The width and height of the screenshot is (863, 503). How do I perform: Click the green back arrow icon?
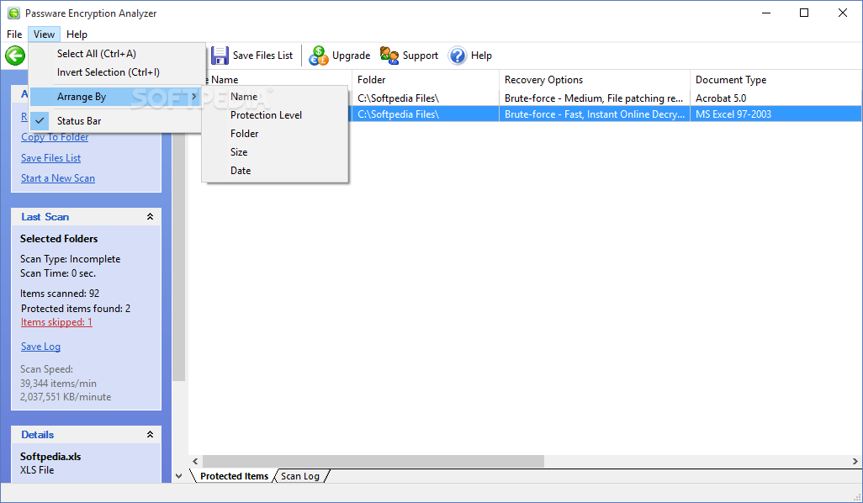click(15, 56)
